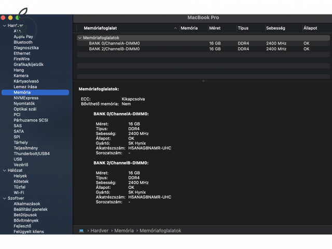
Task: Open SPI in sidebar
Action: coord(17,137)
